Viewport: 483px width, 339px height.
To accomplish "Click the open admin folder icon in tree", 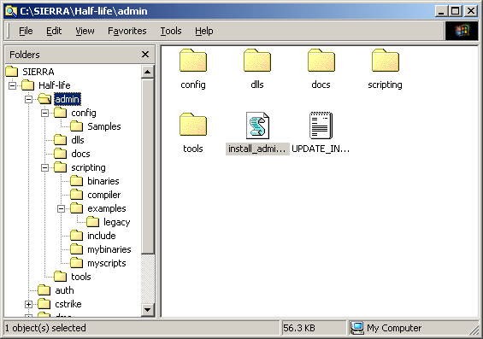I will [44, 99].
